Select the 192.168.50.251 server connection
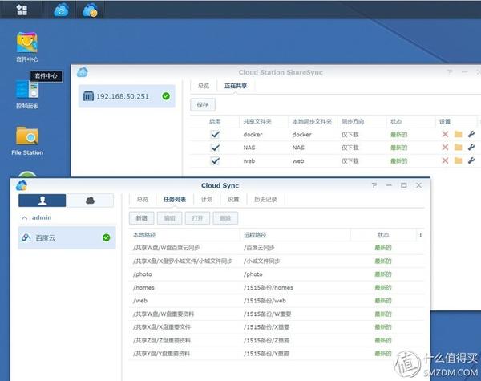The width and height of the screenshot is (481, 381). click(127, 96)
